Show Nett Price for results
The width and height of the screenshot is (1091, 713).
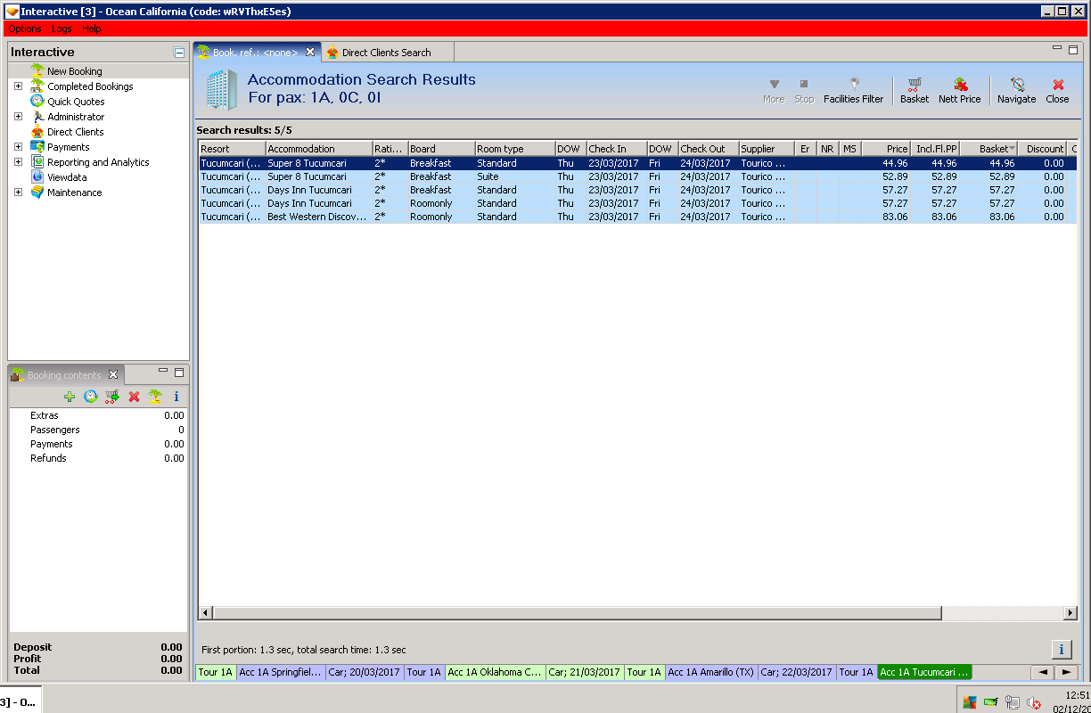(x=959, y=89)
